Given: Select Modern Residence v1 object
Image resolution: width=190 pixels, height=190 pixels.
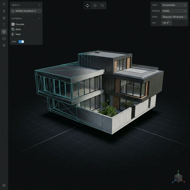Looking at the screenshot, I should (26, 11).
